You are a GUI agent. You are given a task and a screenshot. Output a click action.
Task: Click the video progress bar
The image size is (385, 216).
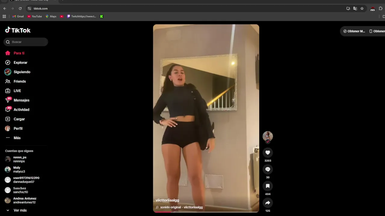206,212
